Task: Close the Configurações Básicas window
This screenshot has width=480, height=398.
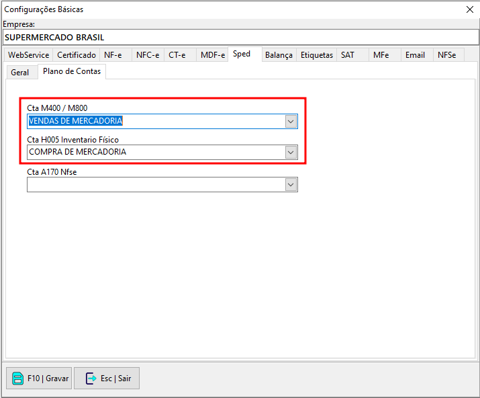Action: 469,9
